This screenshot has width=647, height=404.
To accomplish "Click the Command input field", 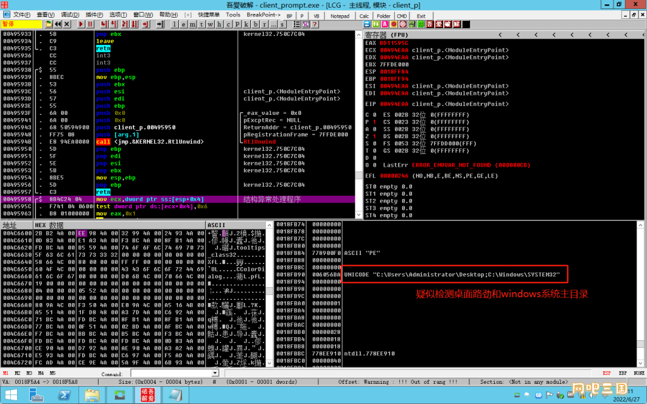I will click(x=171, y=373).
